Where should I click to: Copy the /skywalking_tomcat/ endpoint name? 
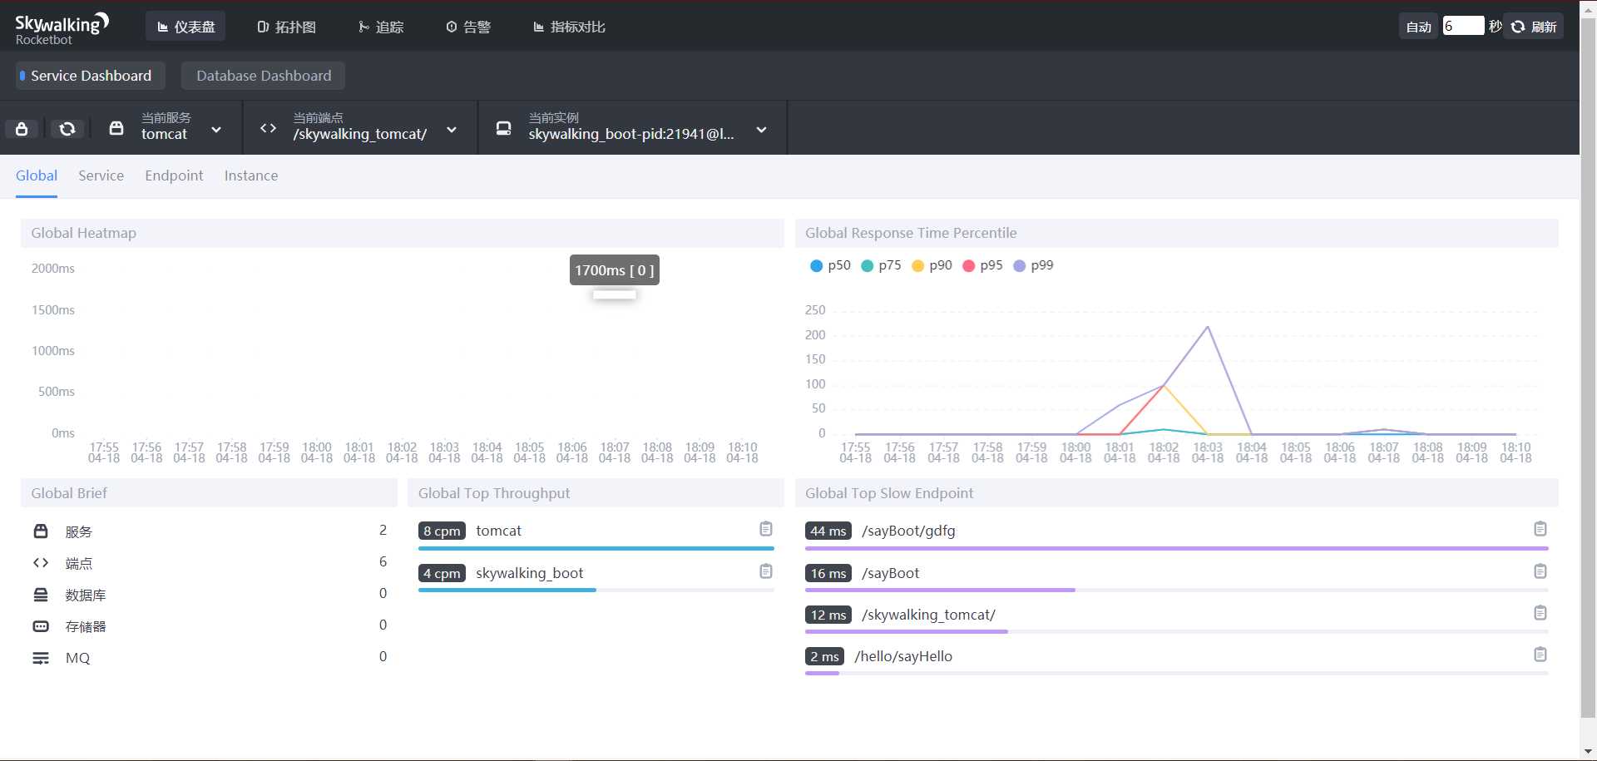(x=1540, y=613)
